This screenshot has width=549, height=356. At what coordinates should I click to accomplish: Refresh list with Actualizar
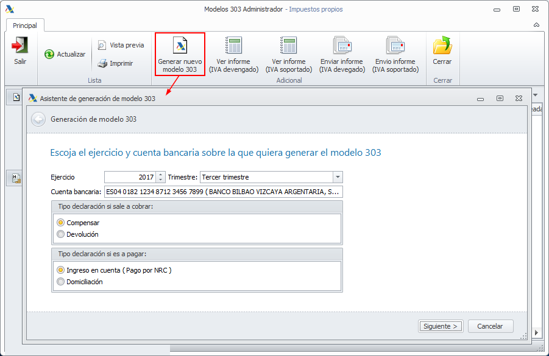pos(65,54)
